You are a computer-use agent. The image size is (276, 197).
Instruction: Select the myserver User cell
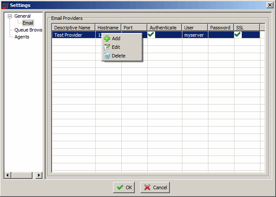194,35
